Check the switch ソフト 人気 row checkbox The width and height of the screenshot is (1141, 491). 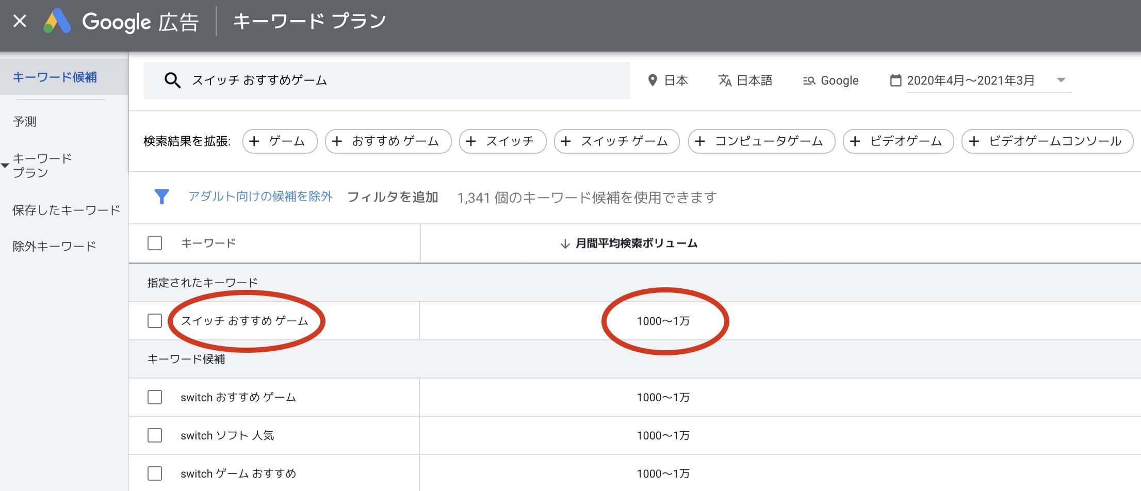pyautogui.click(x=155, y=435)
